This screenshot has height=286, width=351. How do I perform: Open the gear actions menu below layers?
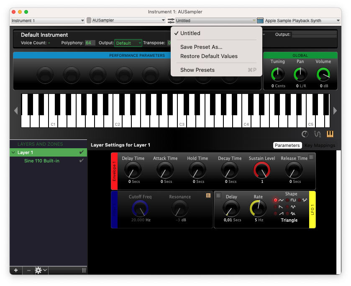[41, 270]
